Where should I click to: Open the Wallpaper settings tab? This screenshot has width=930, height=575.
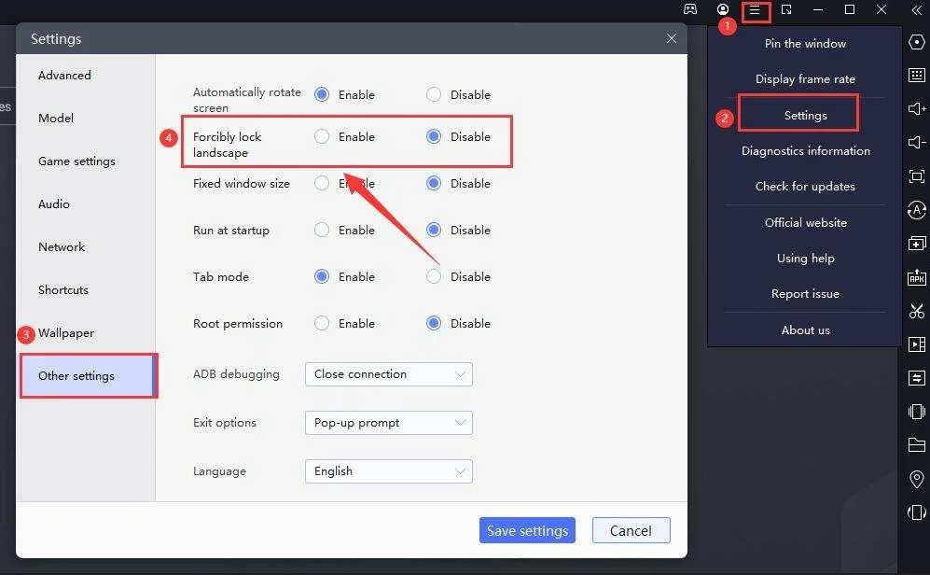point(66,333)
